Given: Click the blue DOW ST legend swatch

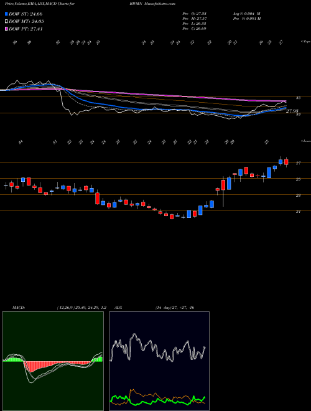Looking at the screenshot, I should pos(7,14).
